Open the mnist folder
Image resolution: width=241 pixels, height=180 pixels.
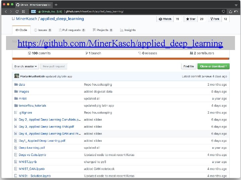click(23, 98)
